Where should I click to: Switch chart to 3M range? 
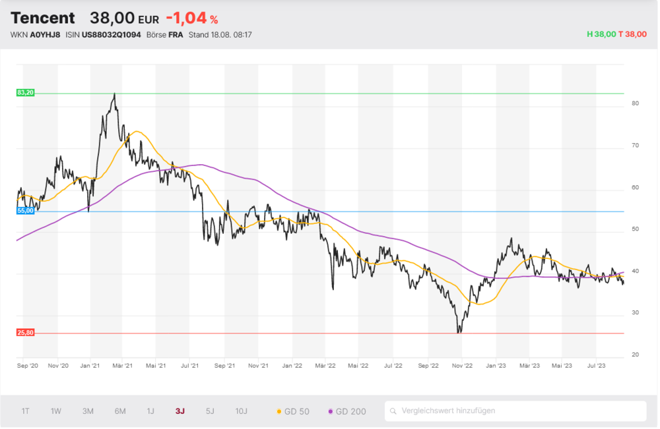tap(88, 412)
